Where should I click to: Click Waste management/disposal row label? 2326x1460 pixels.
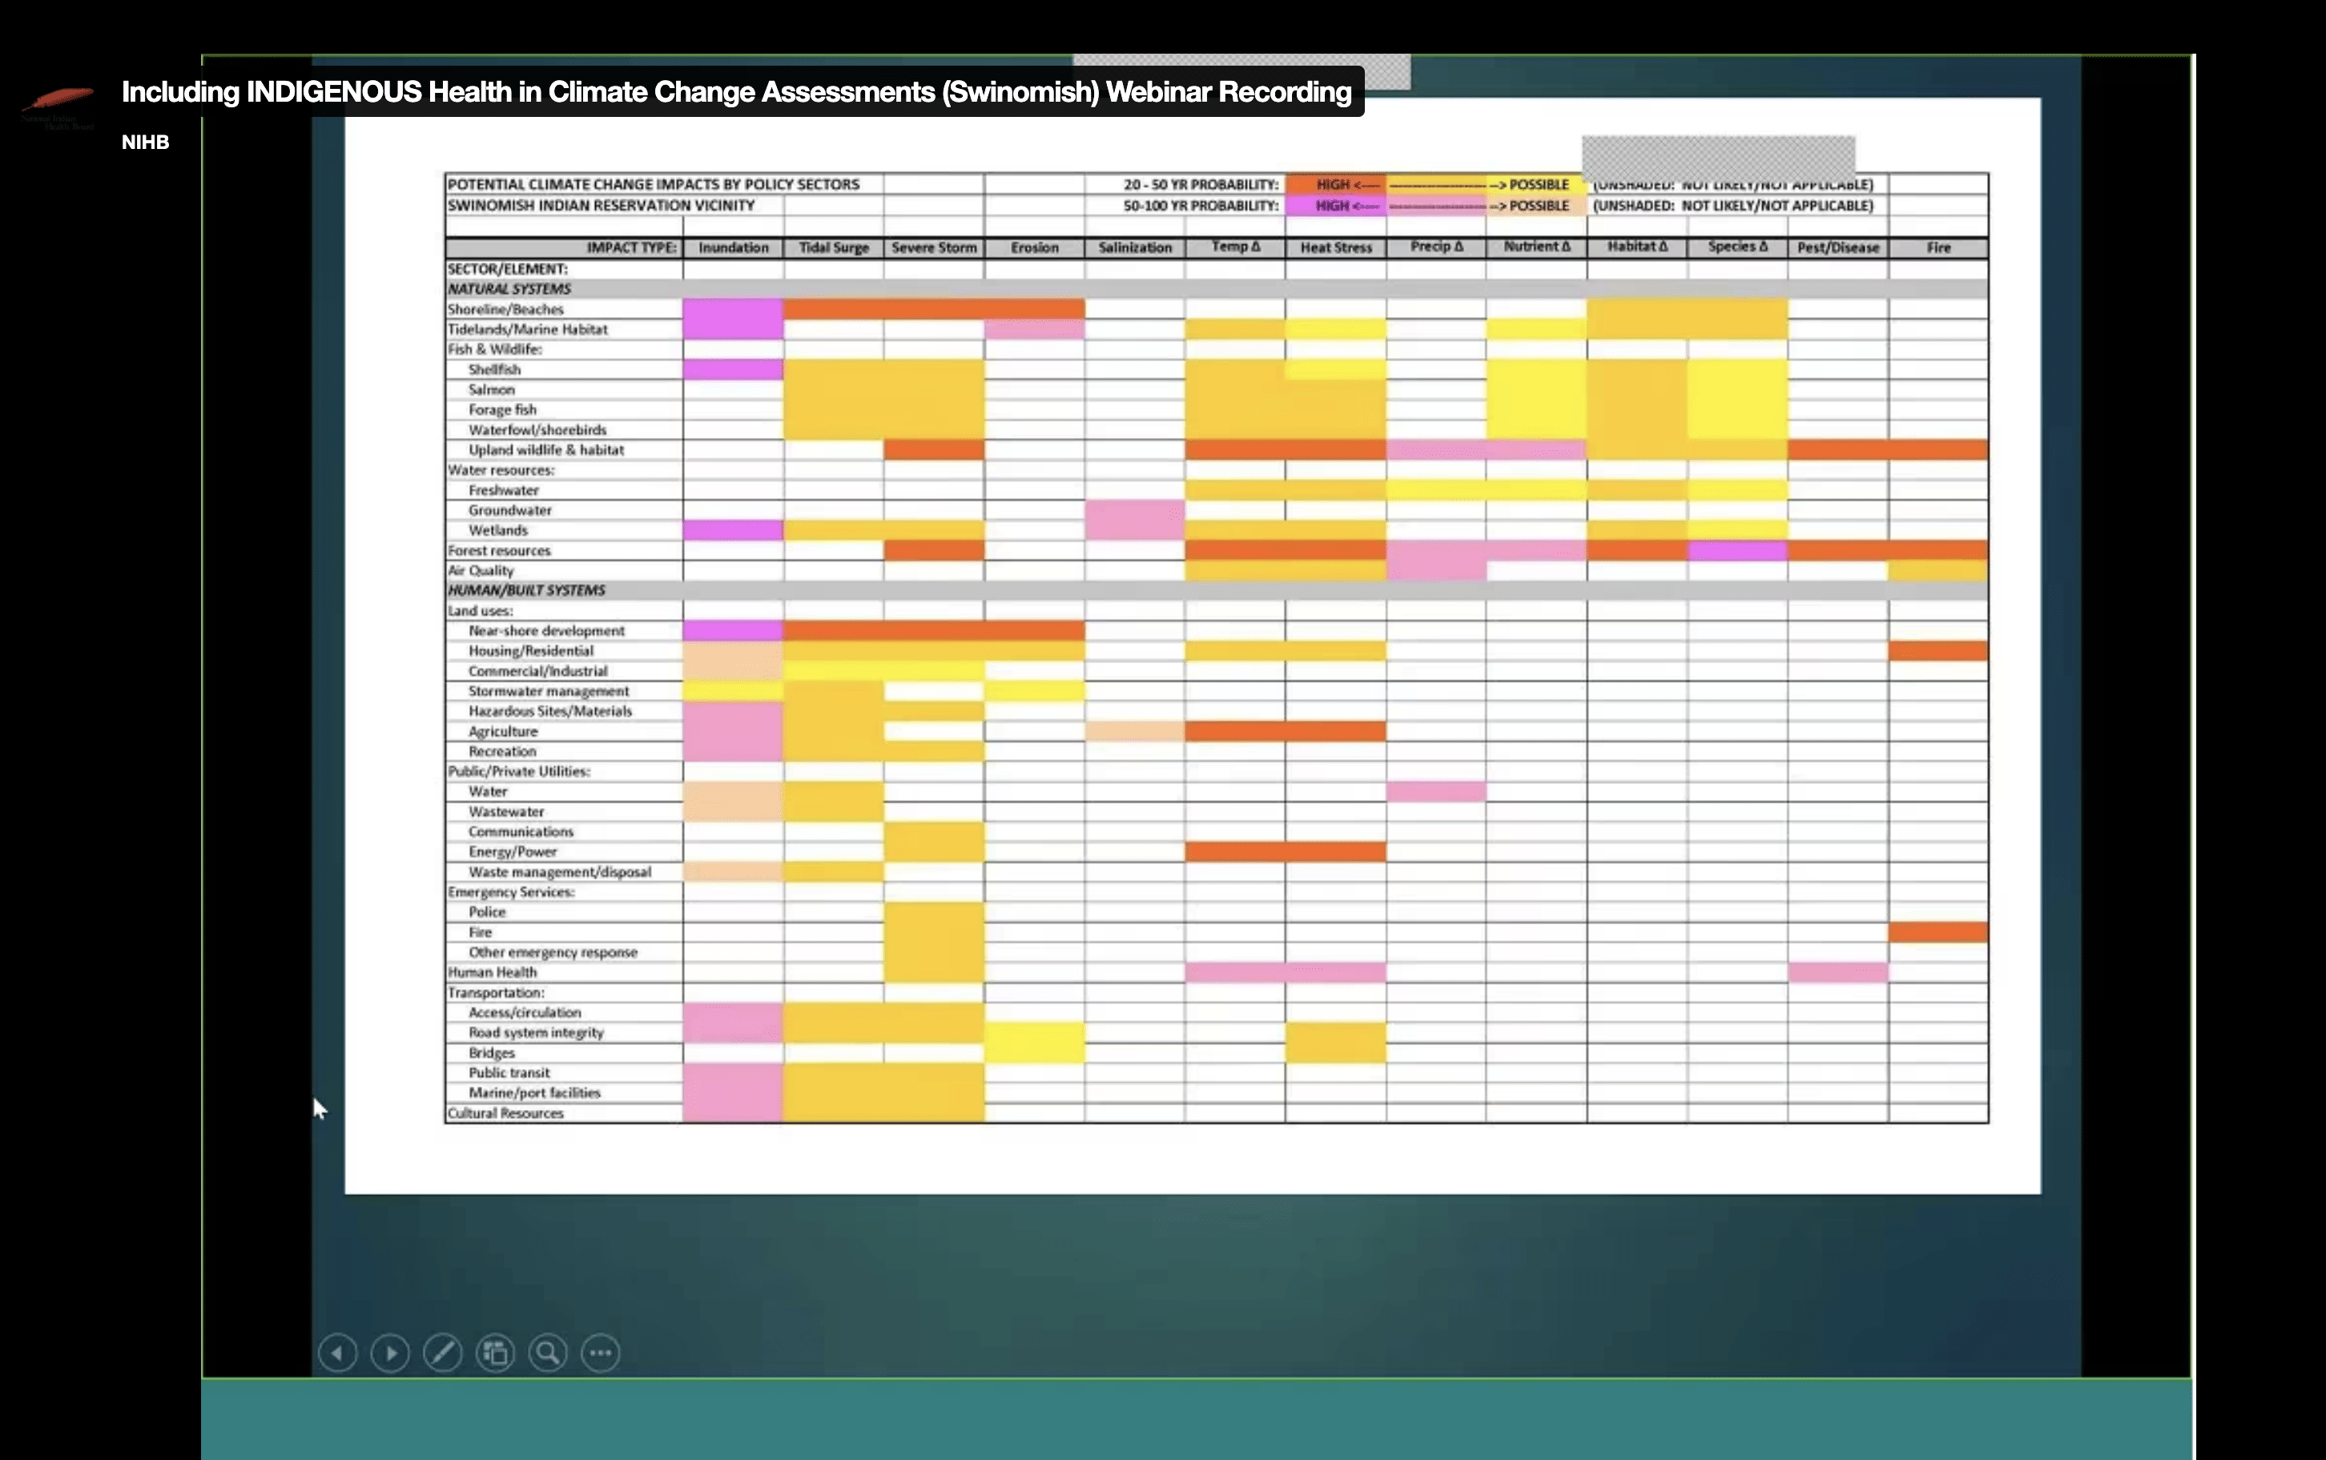560,872
